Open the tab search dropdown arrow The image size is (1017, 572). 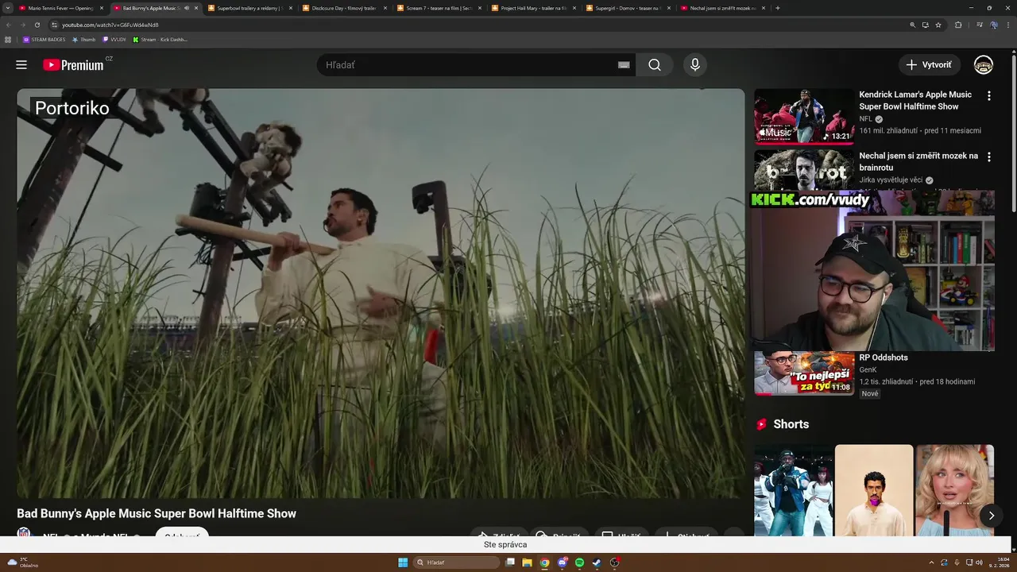(x=8, y=8)
